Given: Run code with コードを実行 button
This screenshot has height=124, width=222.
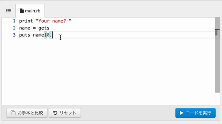Looking at the screenshot, I should (x=195, y=113).
